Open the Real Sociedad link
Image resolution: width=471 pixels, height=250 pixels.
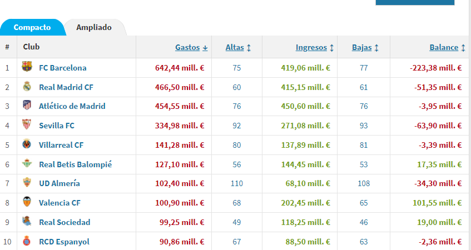[x=65, y=222]
